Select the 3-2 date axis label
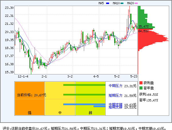 point(70,77)
